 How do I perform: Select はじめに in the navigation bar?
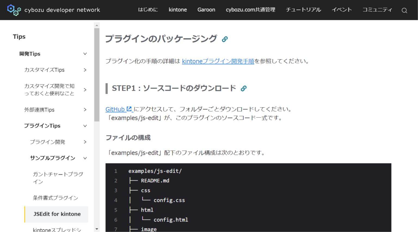pyautogui.click(x=148, y=10)
